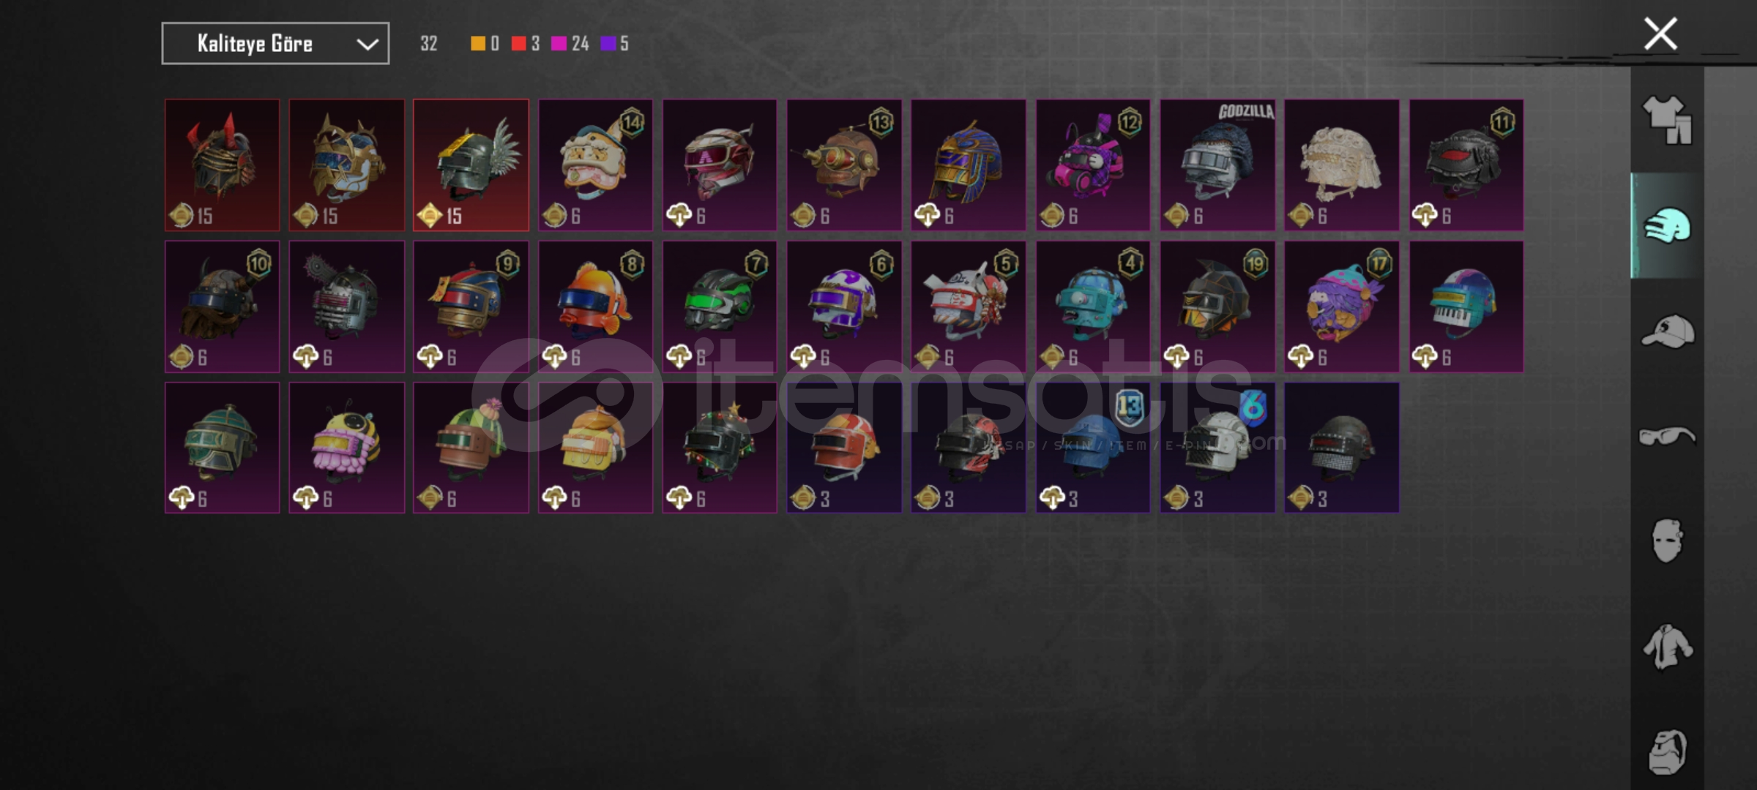Filter by the red quality swatch
The height and width of the screenshot is (790, 1757).
pyautogui.click(x=518, y=44)
